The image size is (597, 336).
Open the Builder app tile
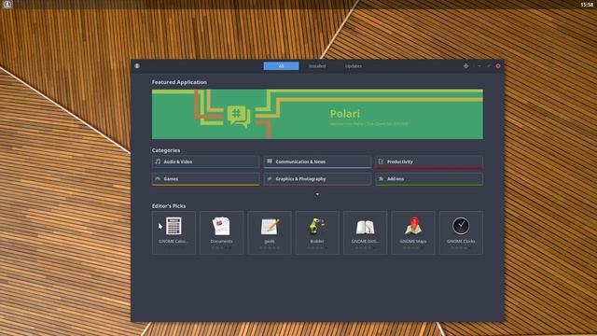click(317, 232)
